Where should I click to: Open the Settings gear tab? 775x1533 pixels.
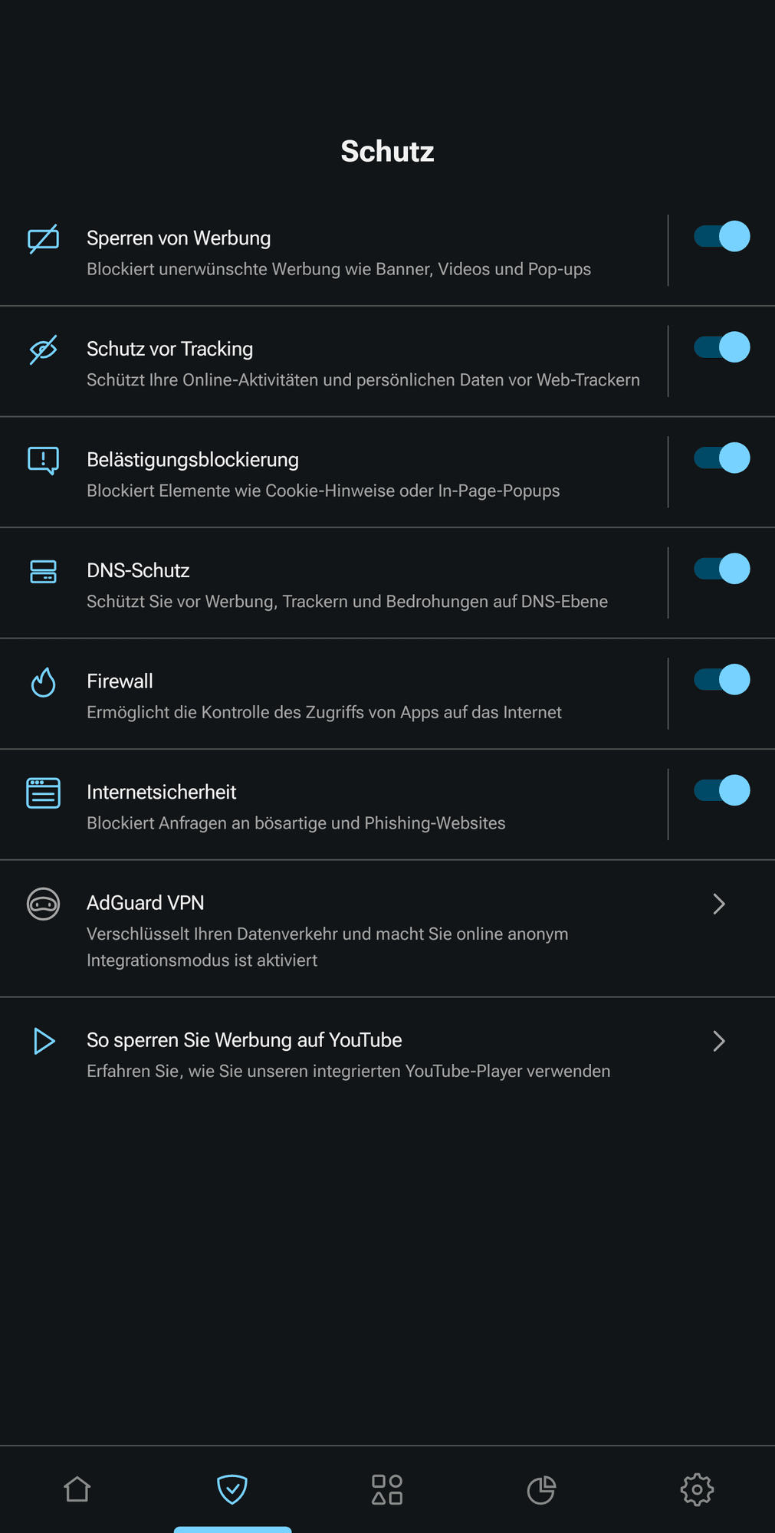coord(697,1489)
